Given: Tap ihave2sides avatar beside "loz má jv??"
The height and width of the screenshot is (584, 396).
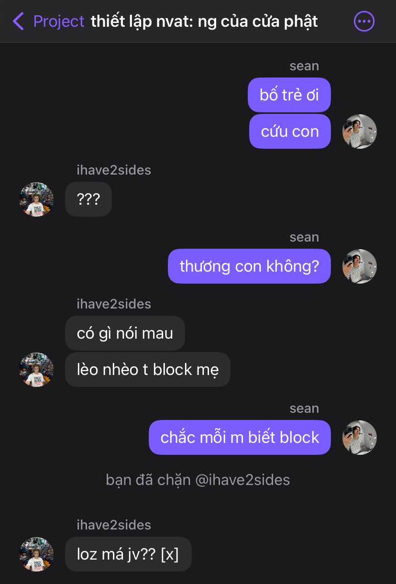Looking at the screenshot, I should [36, 554].
